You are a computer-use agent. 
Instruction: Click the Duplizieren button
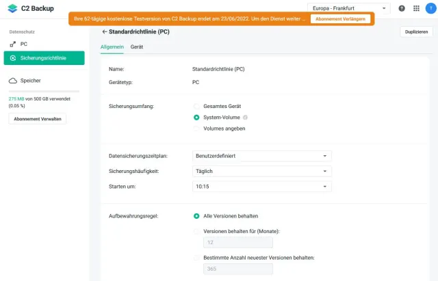[416, 32]
